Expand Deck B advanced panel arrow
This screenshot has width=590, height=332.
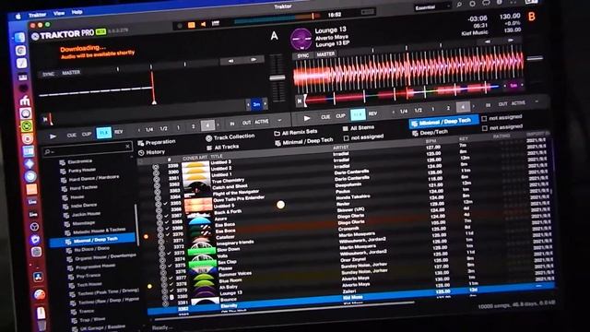click(x=537, y=102)
